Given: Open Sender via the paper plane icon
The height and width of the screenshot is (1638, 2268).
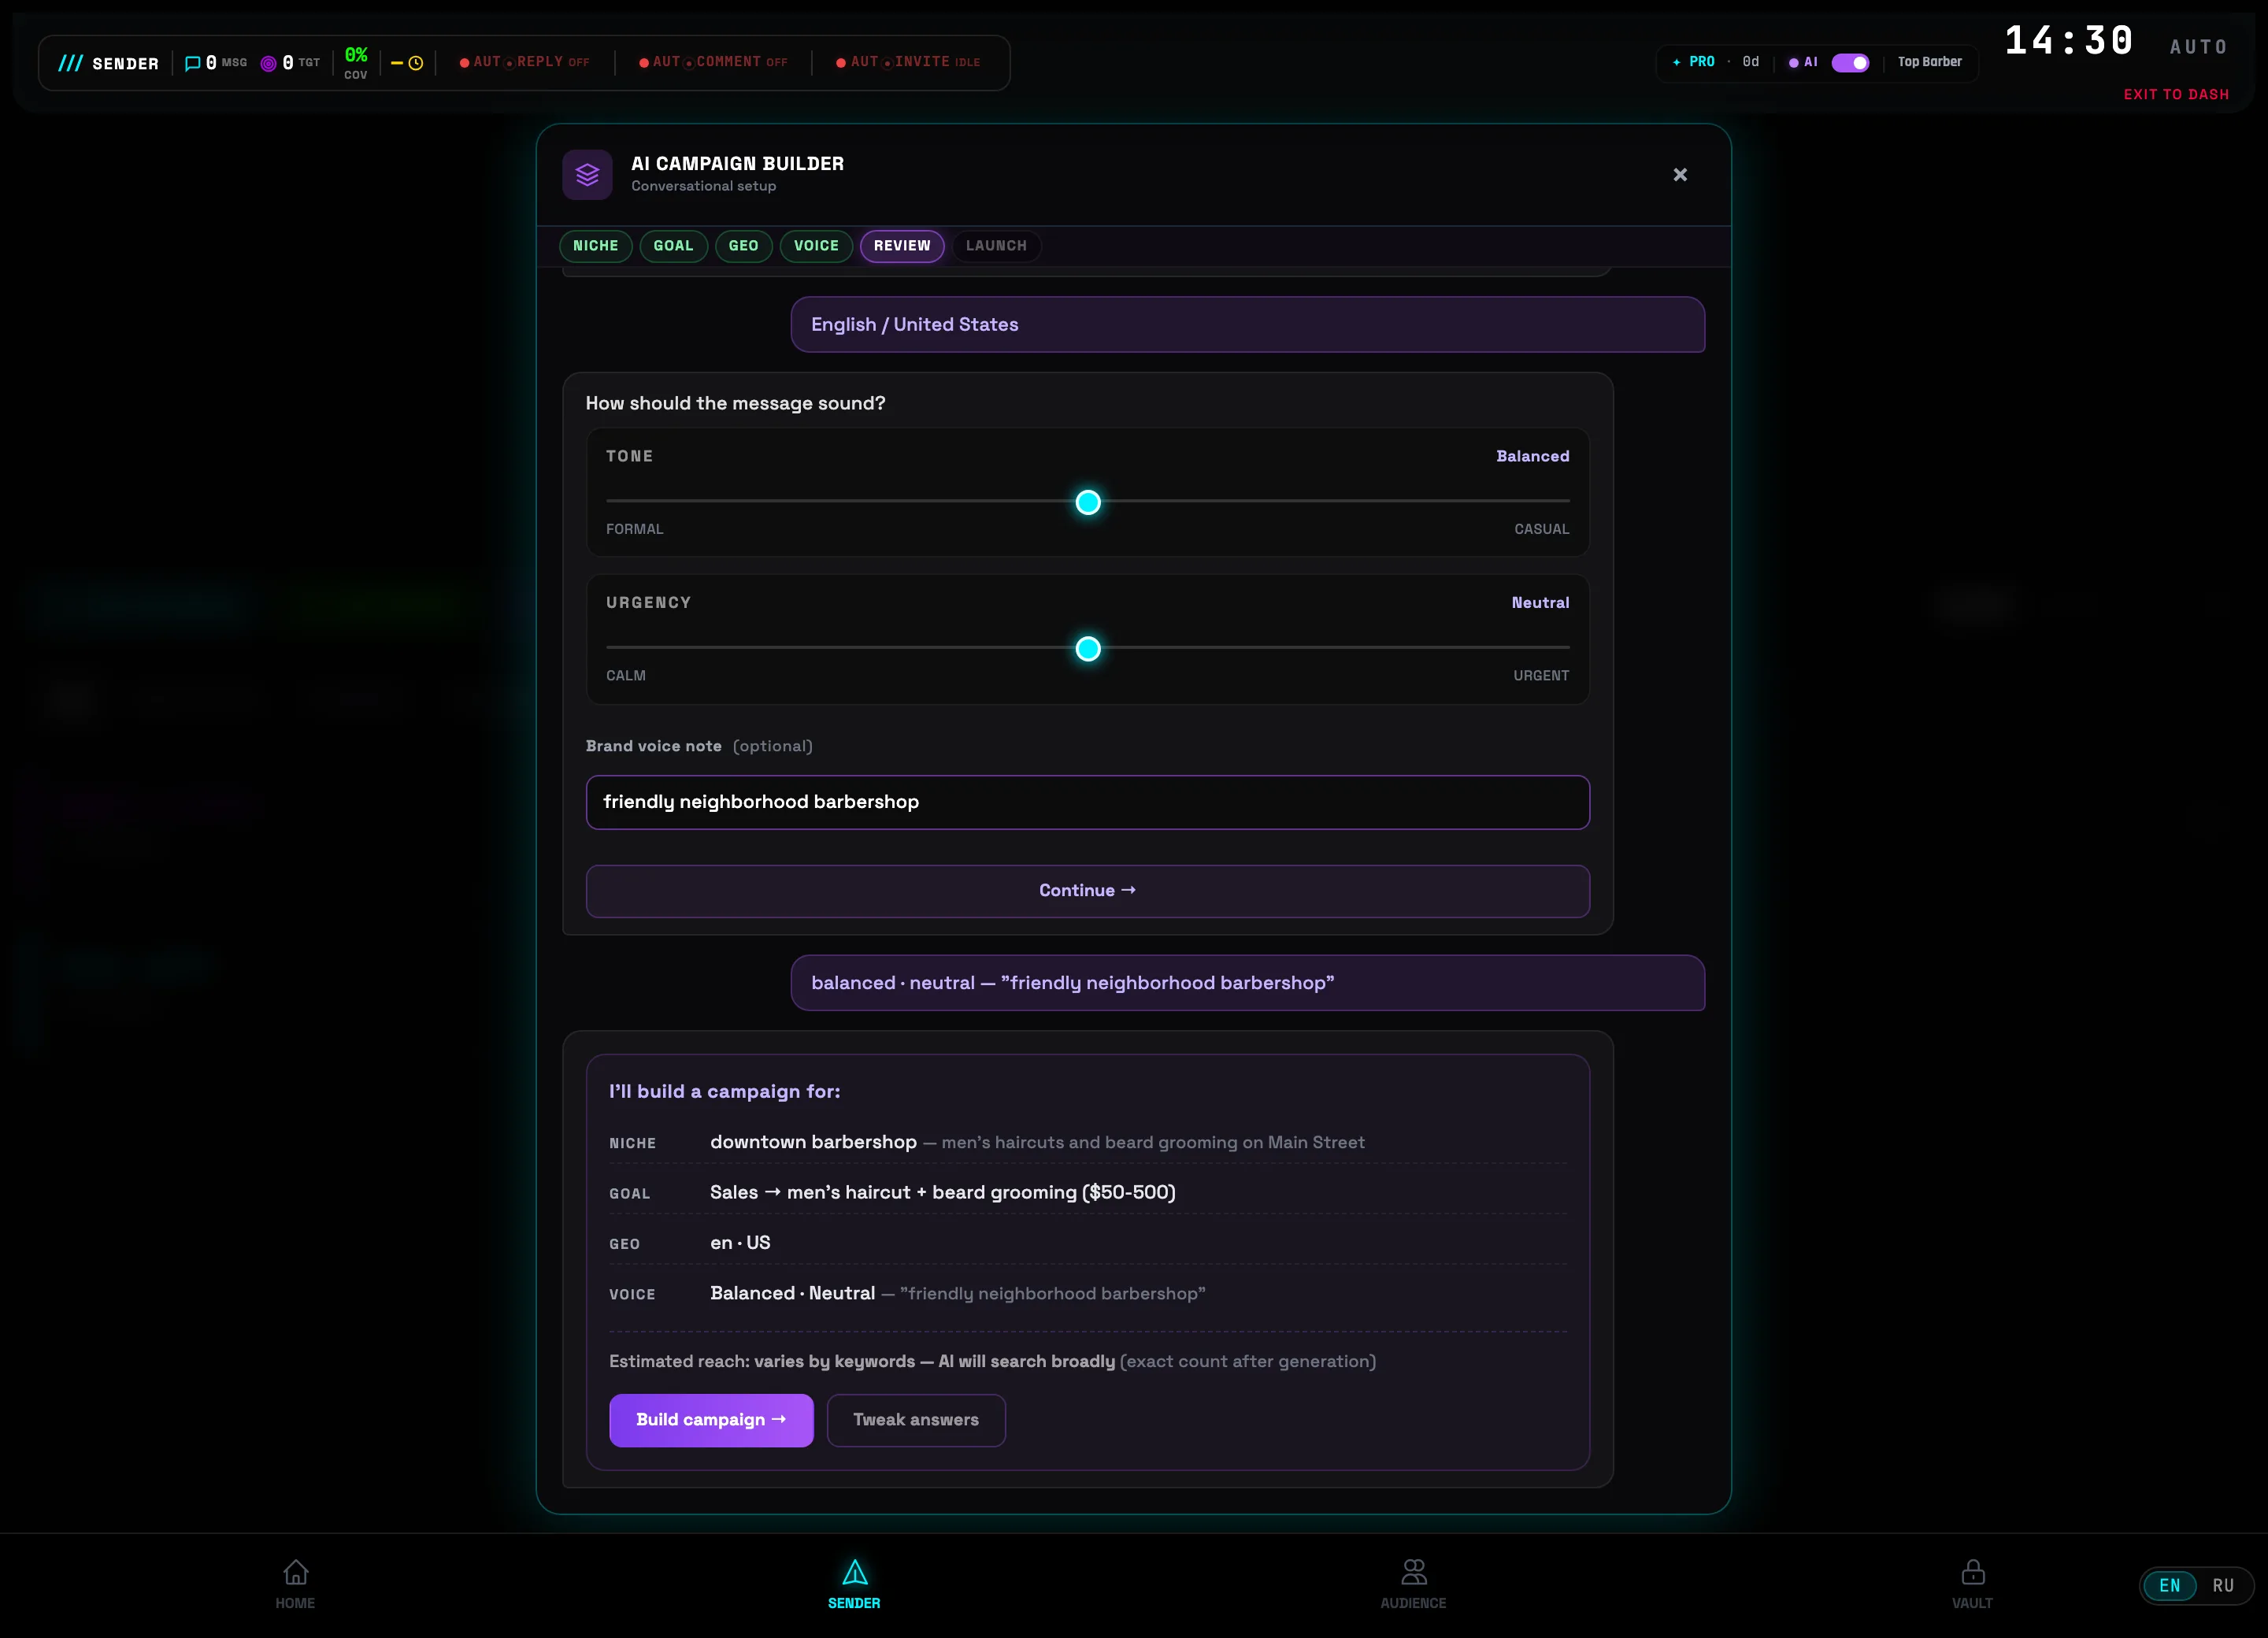Looking at the screenshot, I should point(854,1572).
